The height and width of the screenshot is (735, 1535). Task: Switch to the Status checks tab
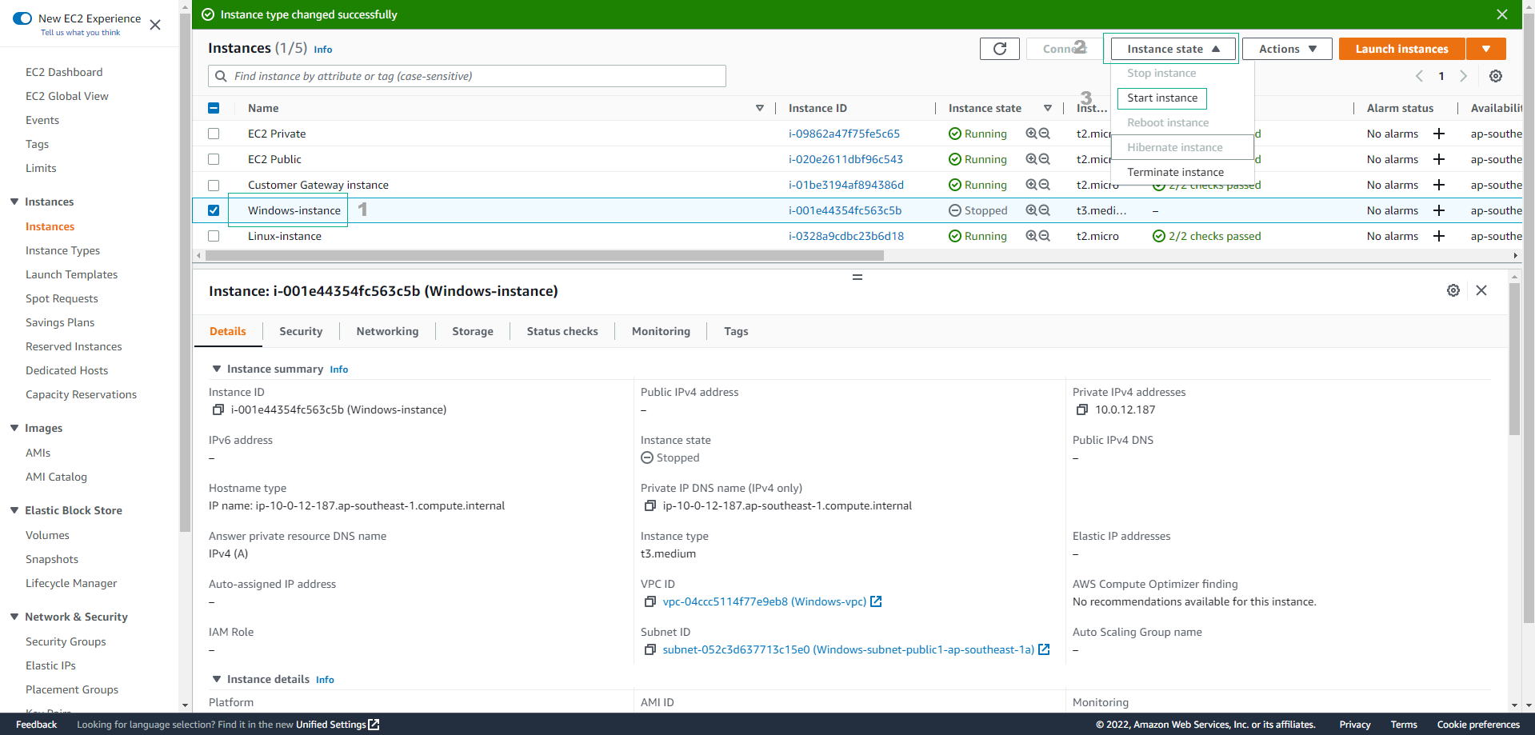pos(562,331)
